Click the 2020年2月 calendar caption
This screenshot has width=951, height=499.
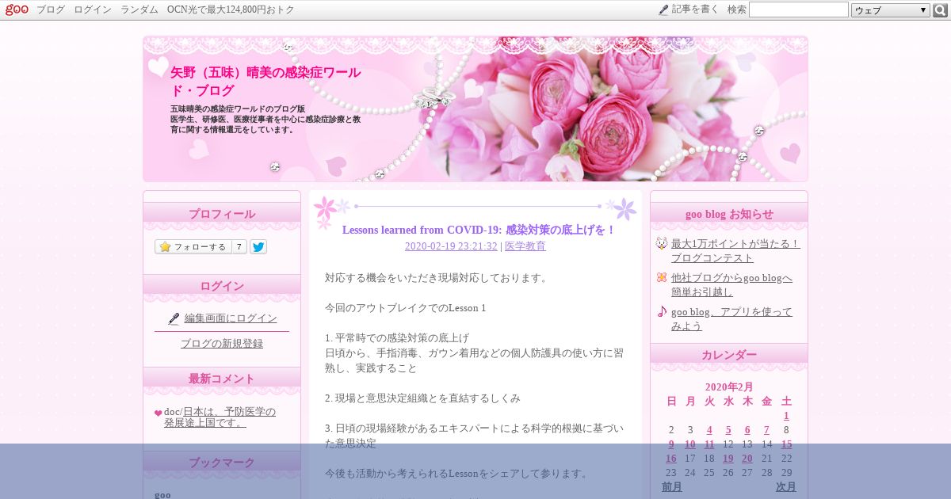[x=729, y=387]
